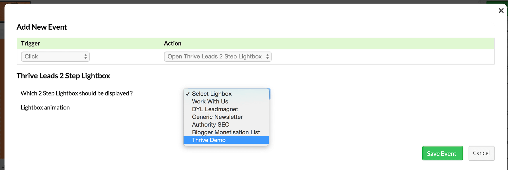
Task: Click the Which 2 Step Lightbox question
Action: 77,93
